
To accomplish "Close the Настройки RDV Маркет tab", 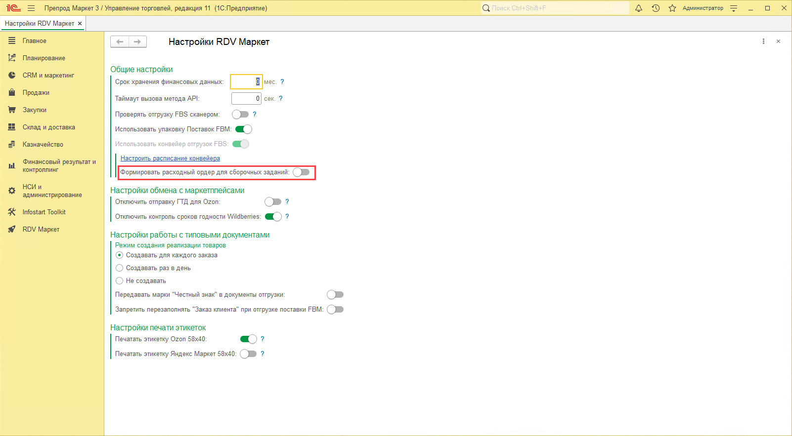I will [x=80, y=23].
